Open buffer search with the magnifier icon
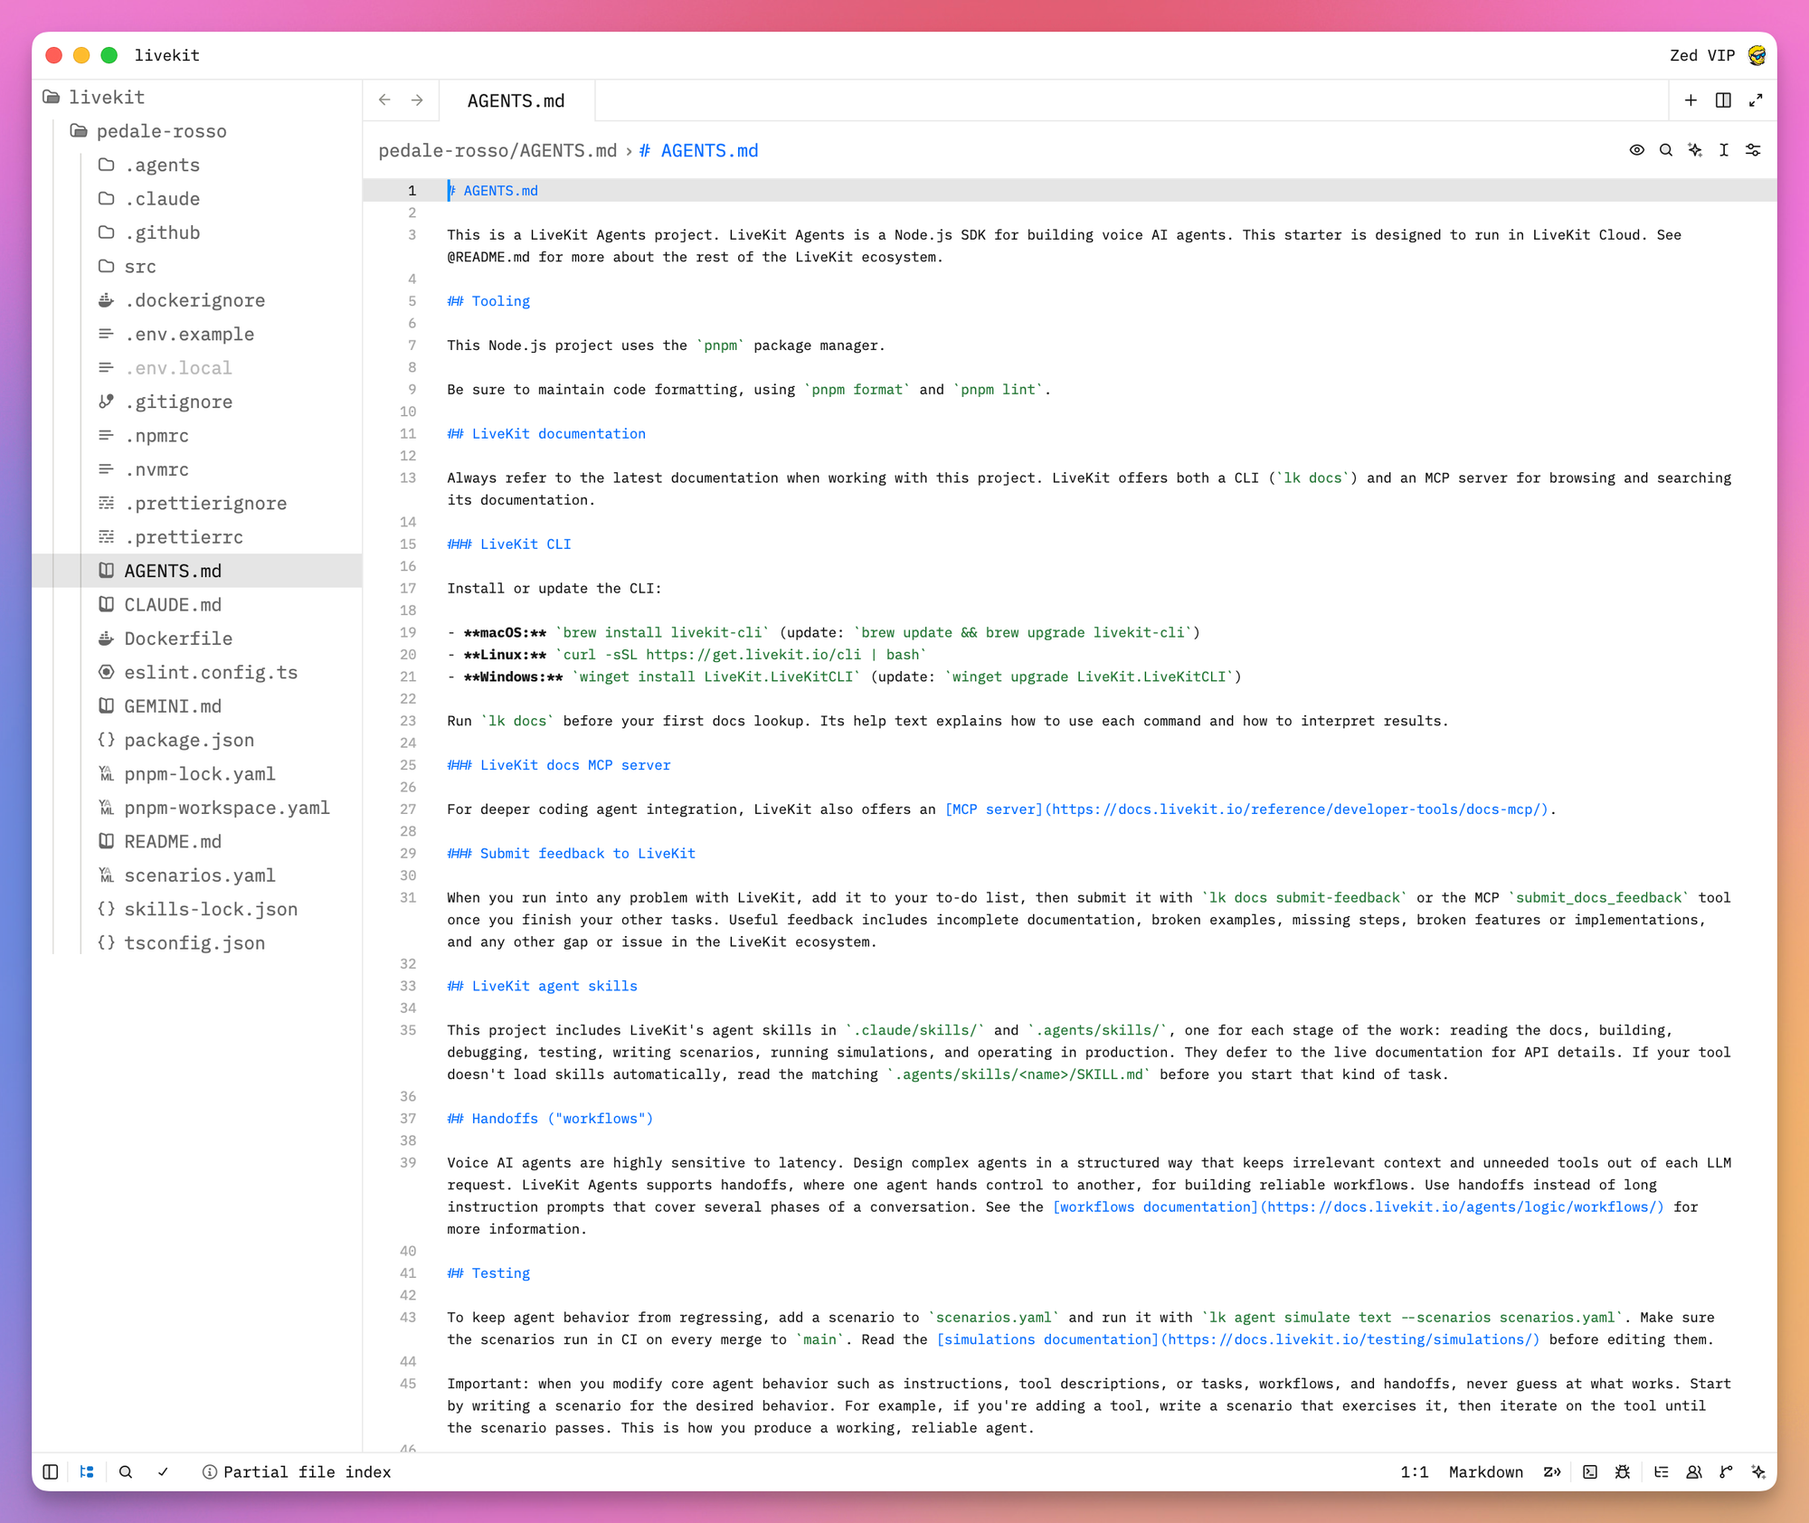1809x1523 pixels. pyautogui.click(x=1665, y=150)
